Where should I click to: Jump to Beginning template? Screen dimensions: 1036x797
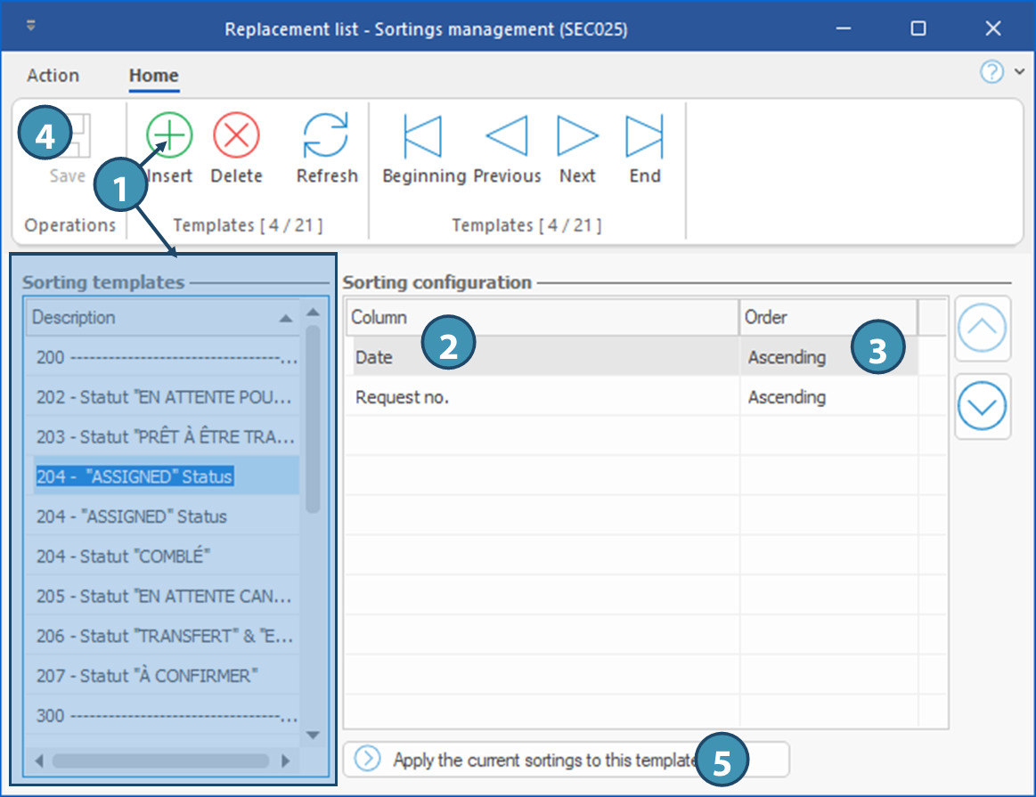(423, 136)
